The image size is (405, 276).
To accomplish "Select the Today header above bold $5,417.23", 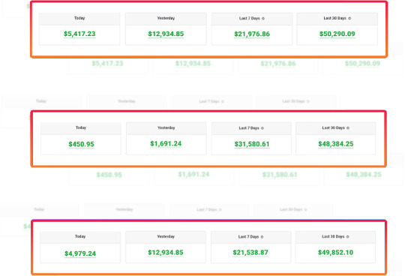I will coord(79,18).
